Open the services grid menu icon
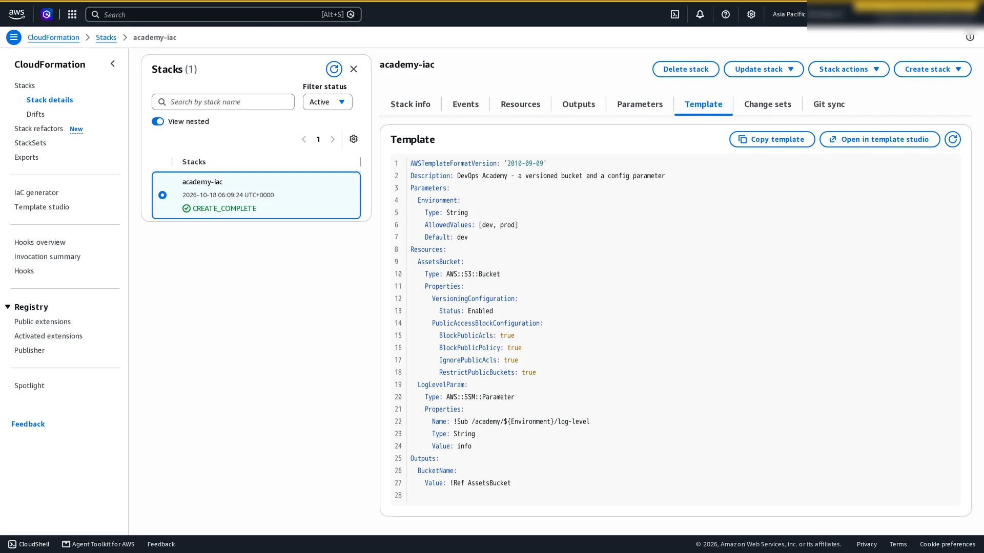 tap(72, 14)
